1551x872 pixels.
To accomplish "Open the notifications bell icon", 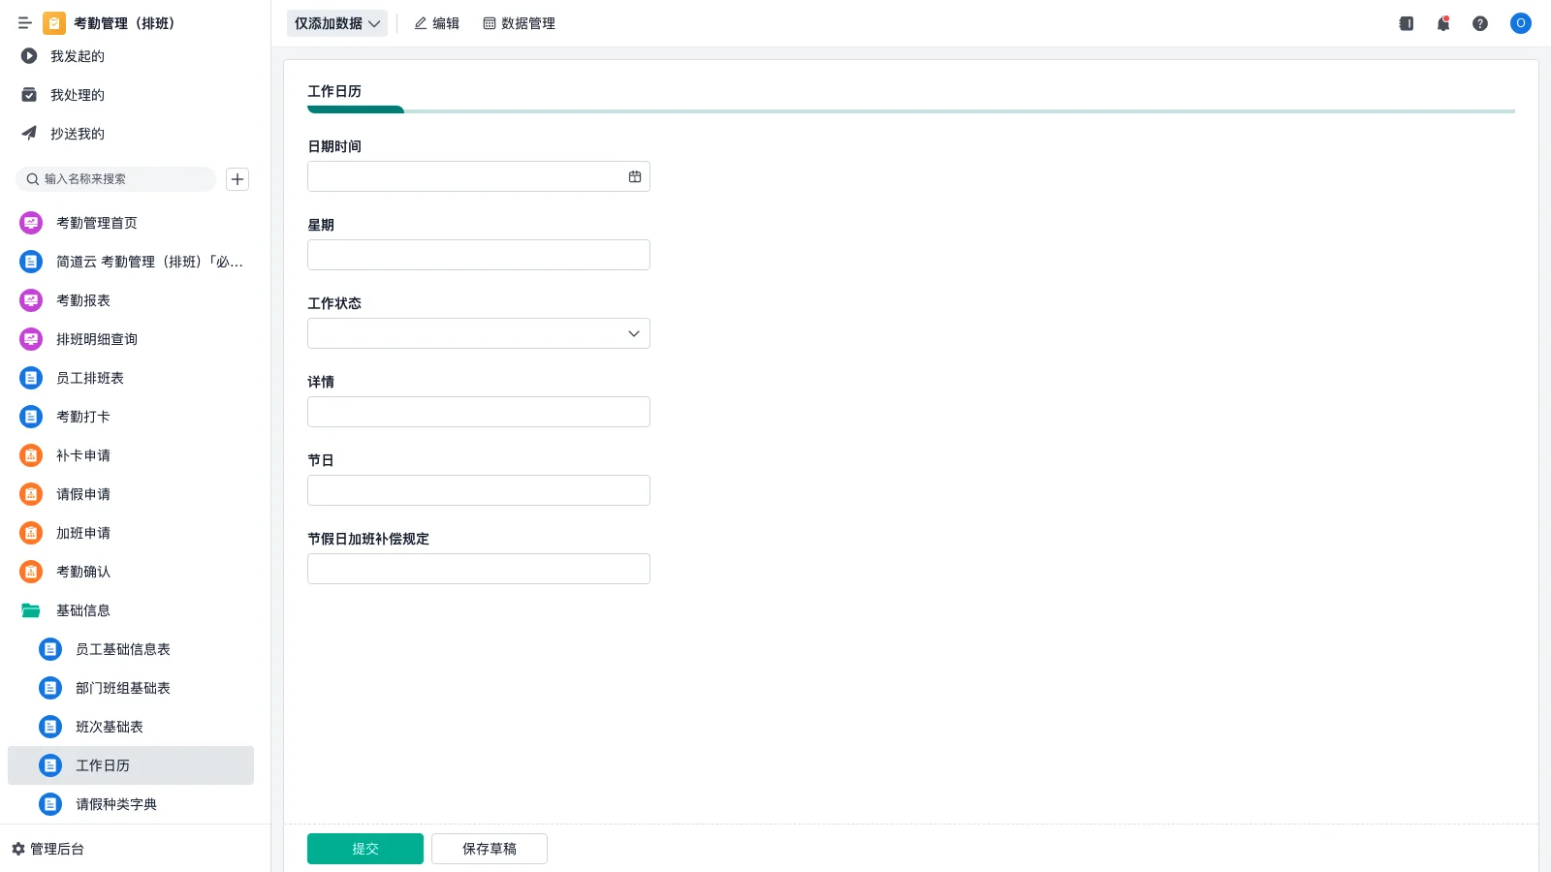I will click(x=1442, y=23).
